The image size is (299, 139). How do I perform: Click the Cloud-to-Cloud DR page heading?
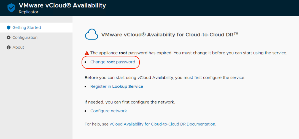[x=170, y=35]
